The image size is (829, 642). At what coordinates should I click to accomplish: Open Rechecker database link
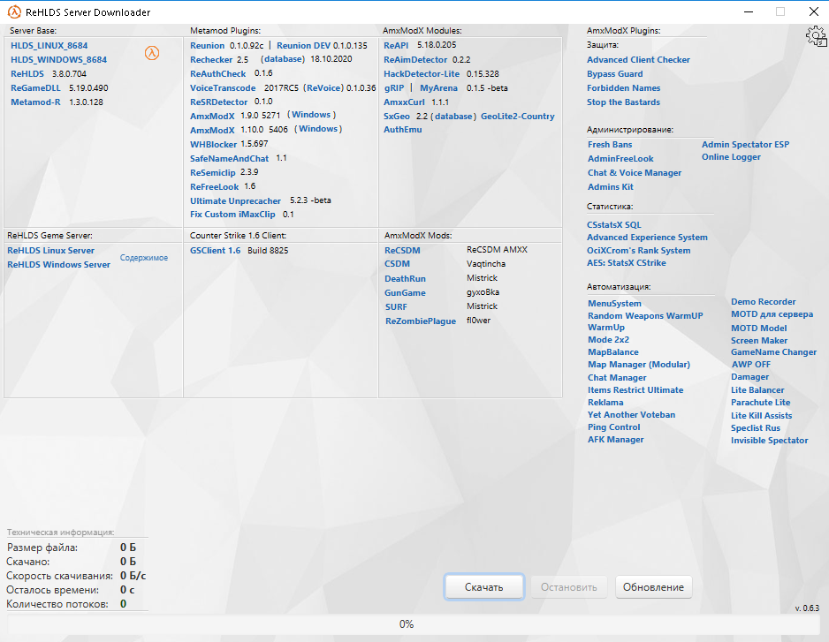tap(283, 59)
